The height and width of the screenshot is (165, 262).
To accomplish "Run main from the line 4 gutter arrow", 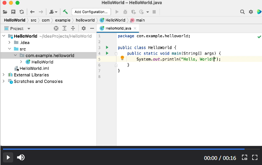I will [x=107, y=53].
